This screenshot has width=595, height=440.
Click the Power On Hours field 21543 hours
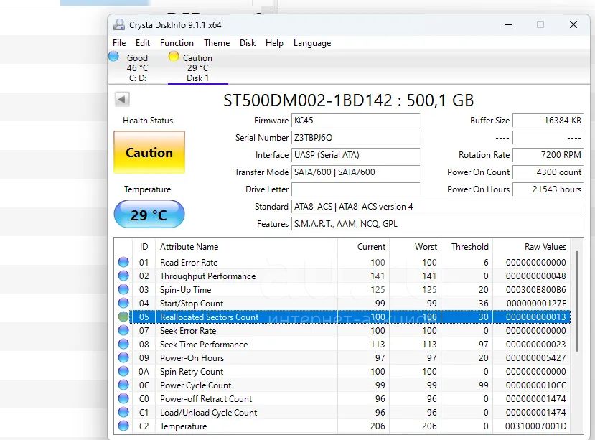click(x=548, y=189)
